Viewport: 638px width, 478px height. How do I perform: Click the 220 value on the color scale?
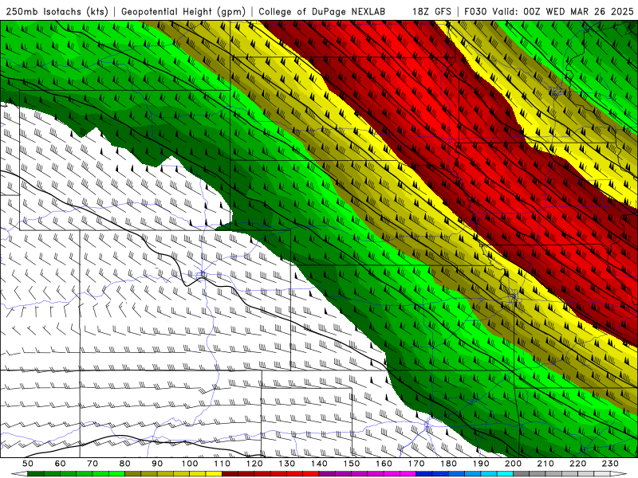coord(578,464)
